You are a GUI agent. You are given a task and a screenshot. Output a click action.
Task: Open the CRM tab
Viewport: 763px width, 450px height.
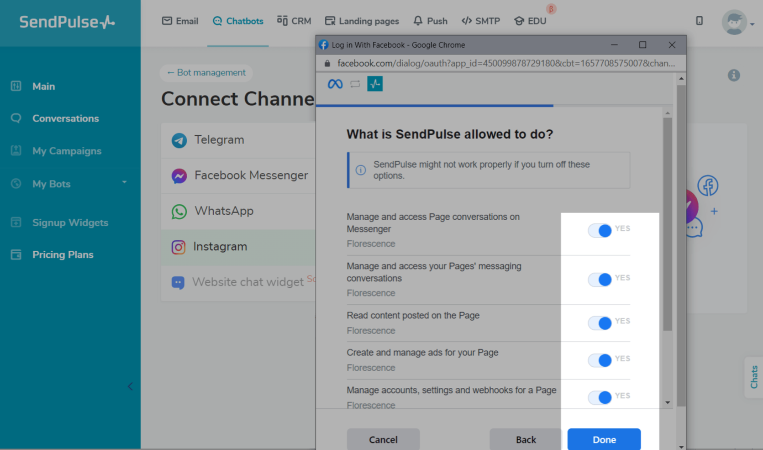click(294, 21)
